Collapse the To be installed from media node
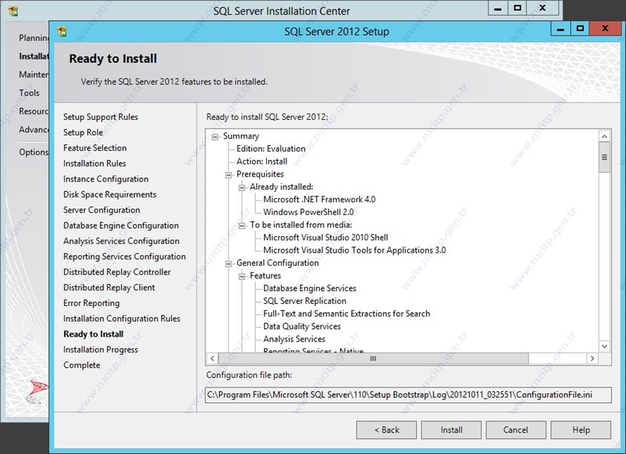The height and width of the screenshot is (454, 626). tap(242, 226)
